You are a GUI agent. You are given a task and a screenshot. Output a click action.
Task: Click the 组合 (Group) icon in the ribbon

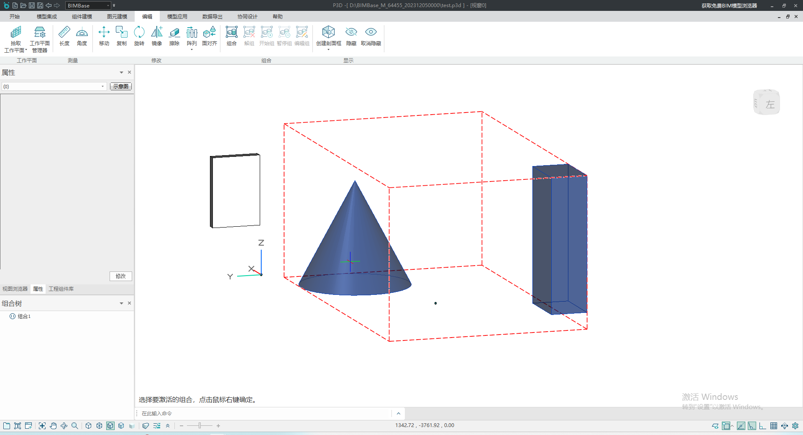(x=231, y=36)
